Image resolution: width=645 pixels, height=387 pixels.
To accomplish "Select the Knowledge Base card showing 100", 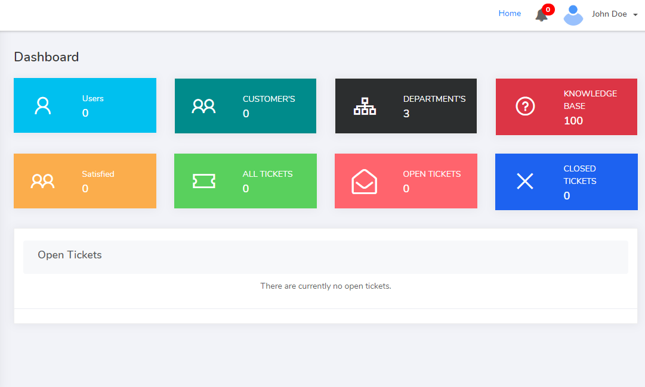I will 566,107.
